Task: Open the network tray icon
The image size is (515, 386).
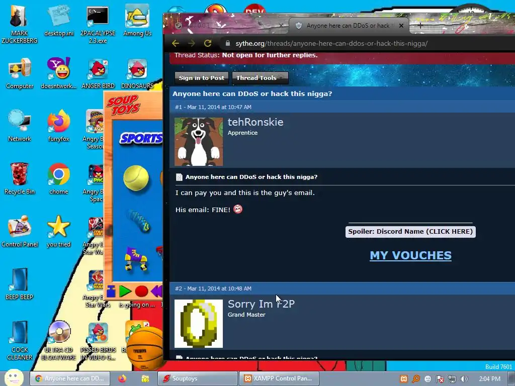Action: point(452,379)
